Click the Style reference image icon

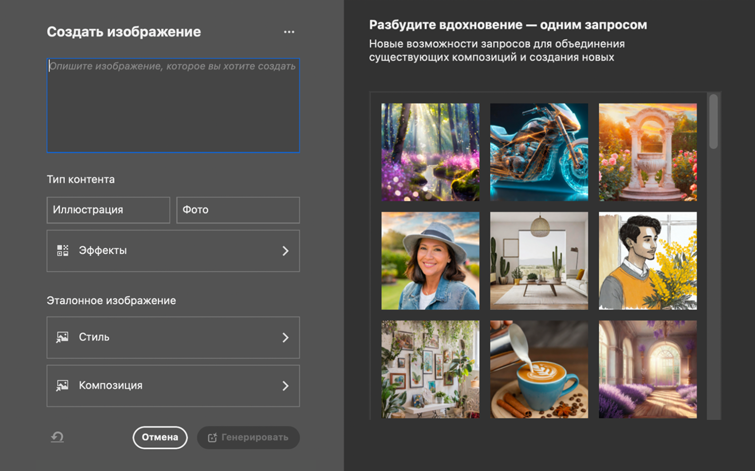point(62,337)
